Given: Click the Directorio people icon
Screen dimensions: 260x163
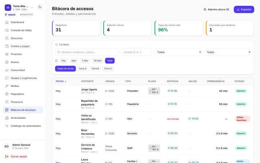Looking at the screenshot, I should point(7,38).
